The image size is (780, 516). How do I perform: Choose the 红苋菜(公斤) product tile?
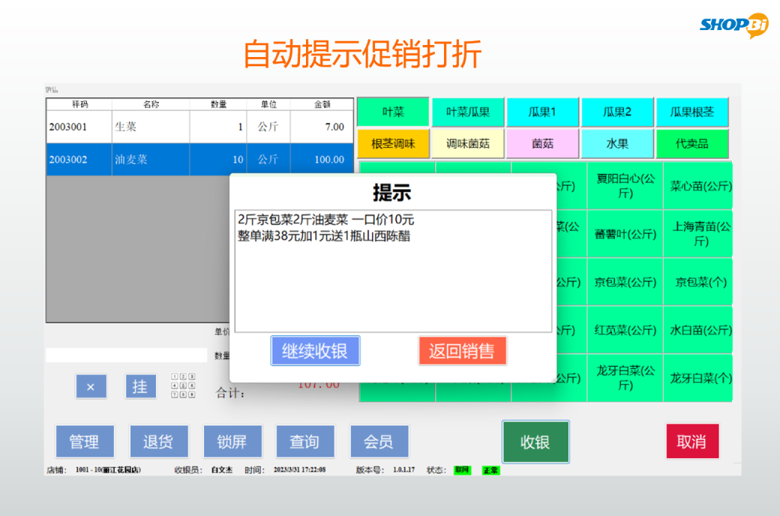(x=625, y=330)
